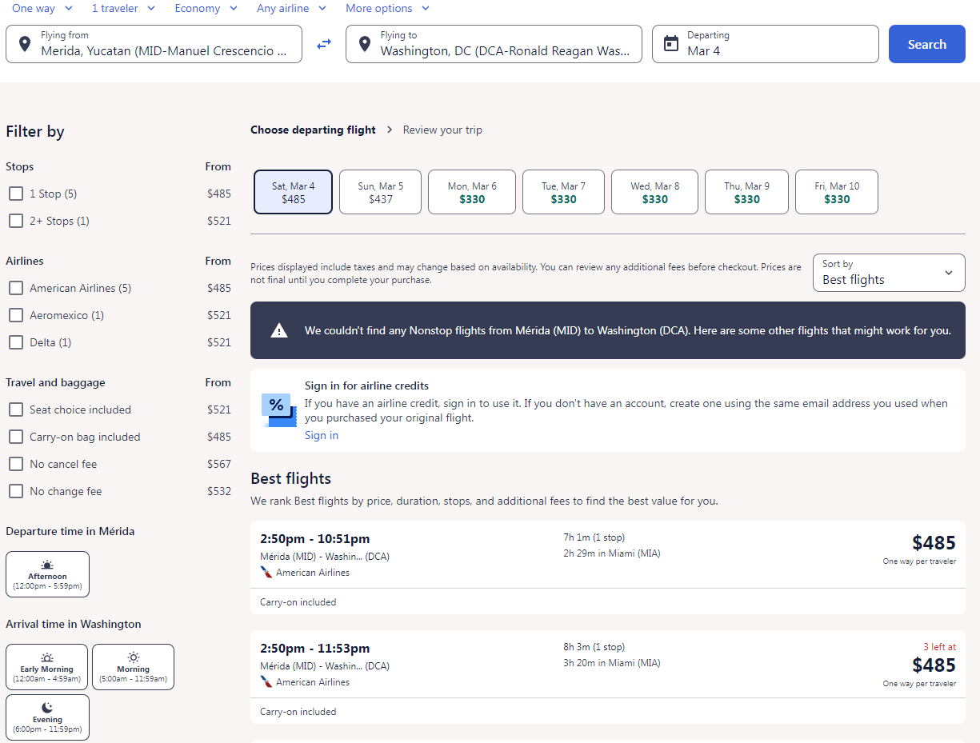Image resolution: width=980 pixels, height=743 pixels.
Task: Select the 2:50pm - 10:51pm flight time
Action: click(315, 539)
